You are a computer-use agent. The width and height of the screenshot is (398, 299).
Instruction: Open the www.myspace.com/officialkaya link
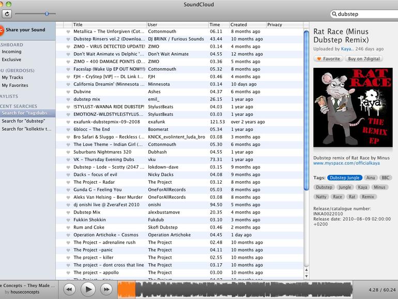[346, 163]
